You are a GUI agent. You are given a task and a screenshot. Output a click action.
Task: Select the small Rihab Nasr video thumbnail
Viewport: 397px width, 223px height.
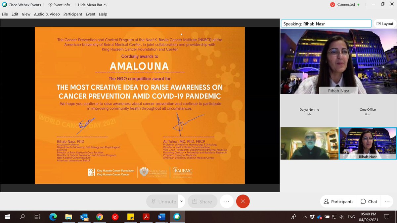point(368,143)
